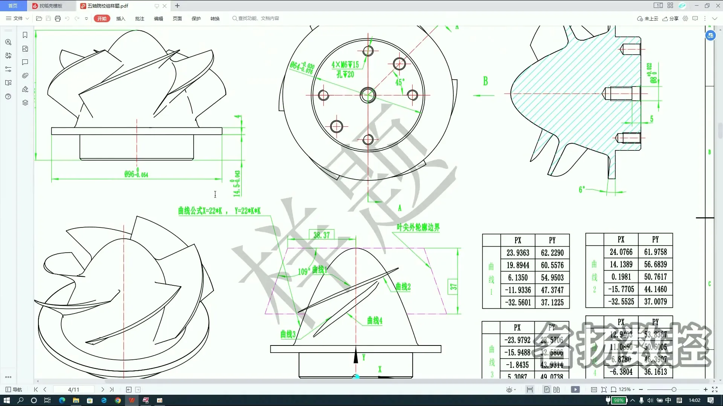Expand the reading background eye dropdown
Image resolution: width=723 pixels, height=406 pixels.
(515, 389)
